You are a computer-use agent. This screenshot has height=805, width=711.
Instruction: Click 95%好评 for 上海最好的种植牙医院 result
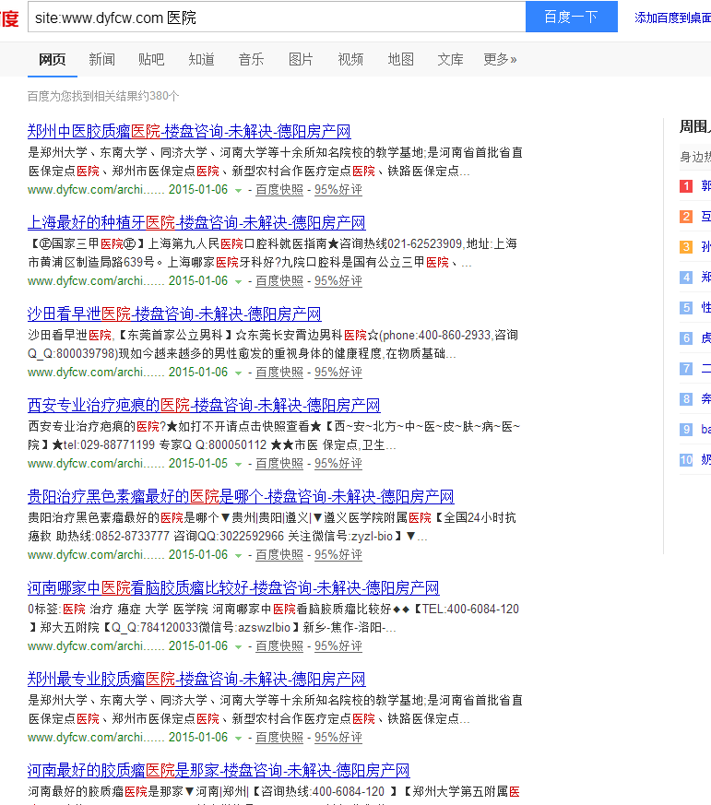click(x=338, y=281)
